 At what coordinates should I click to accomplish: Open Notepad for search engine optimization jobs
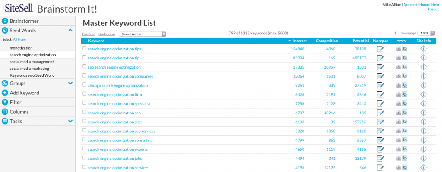coord(381,159)
